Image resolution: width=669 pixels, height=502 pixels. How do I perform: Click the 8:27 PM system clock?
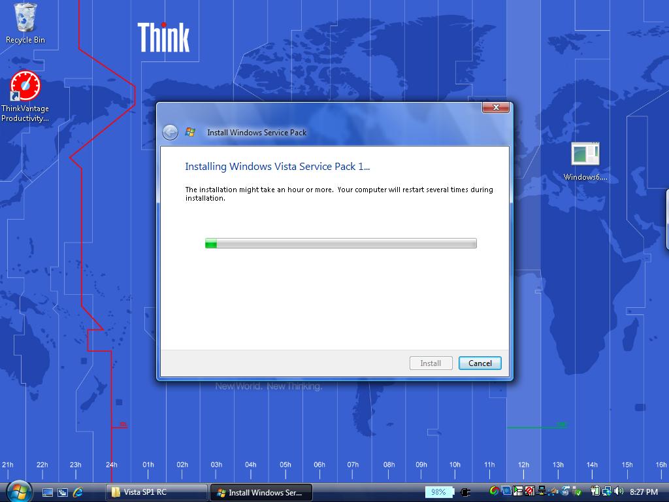click(x=644, y=492)
